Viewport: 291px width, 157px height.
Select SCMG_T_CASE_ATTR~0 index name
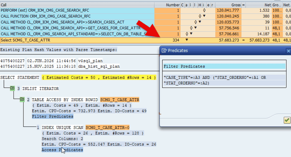click(x=107, y=127)
